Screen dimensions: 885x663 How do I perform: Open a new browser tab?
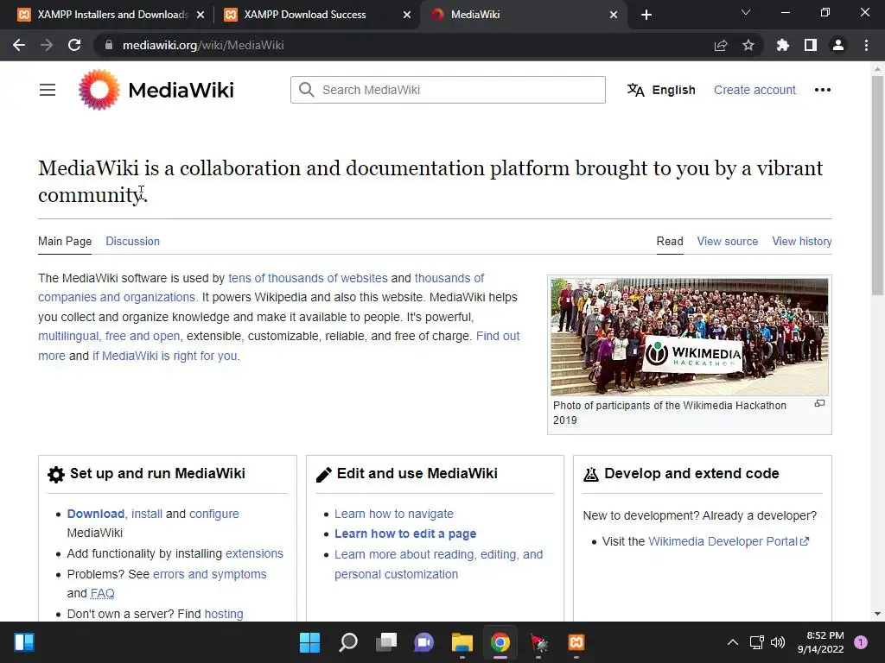646,15
